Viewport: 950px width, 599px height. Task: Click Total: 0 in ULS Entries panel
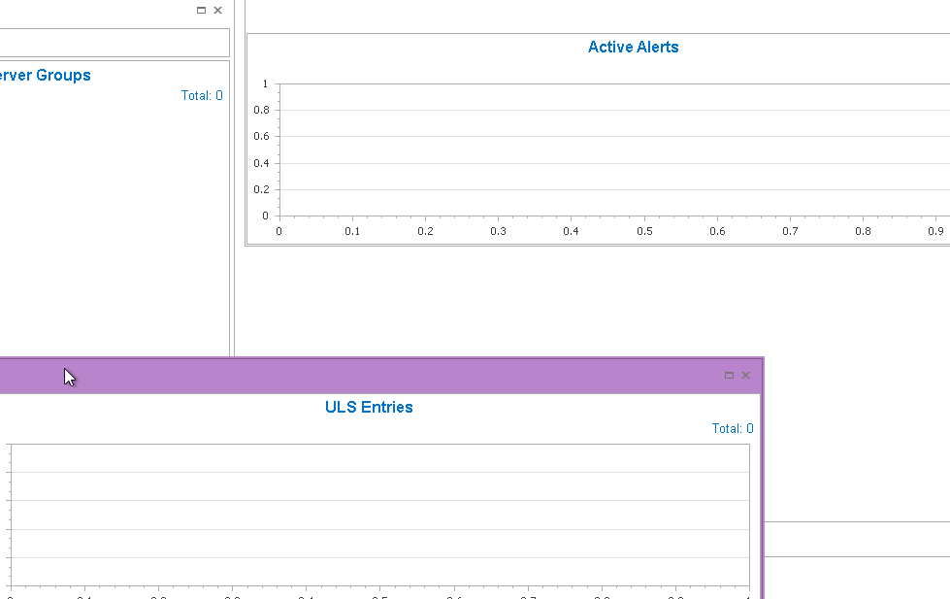coord(733,429)
